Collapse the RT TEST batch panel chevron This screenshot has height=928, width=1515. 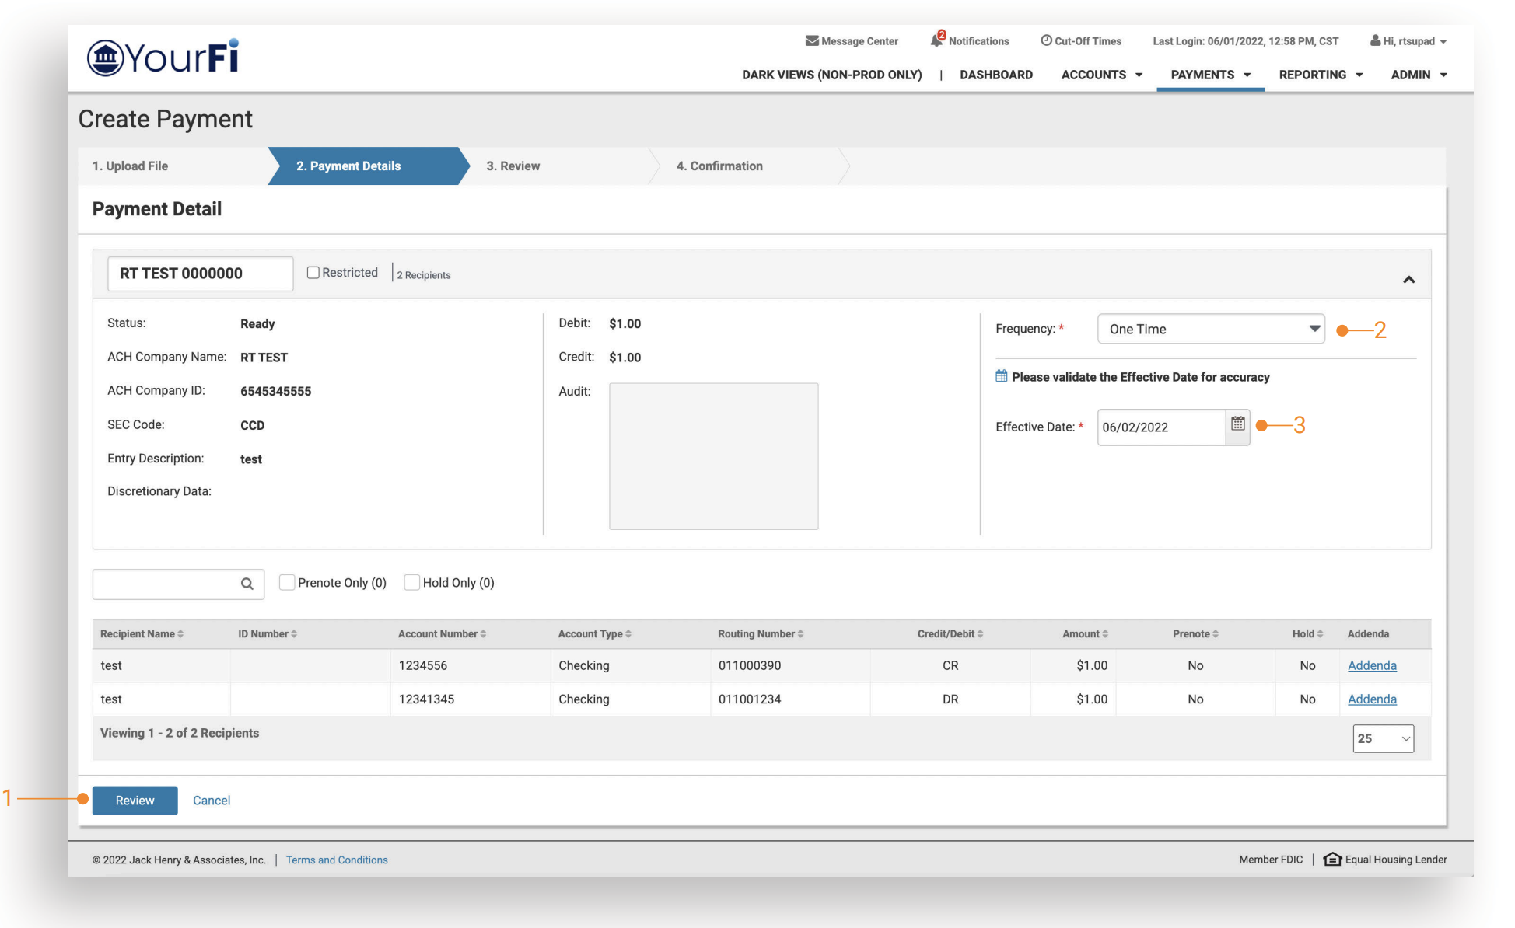(x=1408, y=280)
